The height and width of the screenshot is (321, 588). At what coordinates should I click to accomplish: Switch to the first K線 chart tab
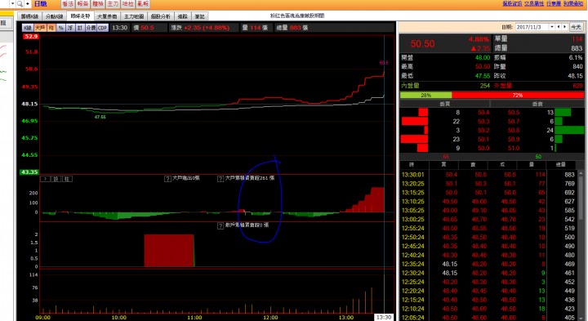pyautogui.click(x=29, y=16)
